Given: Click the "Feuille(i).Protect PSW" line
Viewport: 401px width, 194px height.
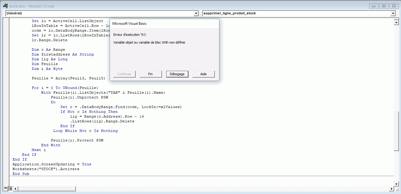Looking at the screenshot, I should [77, 140].
